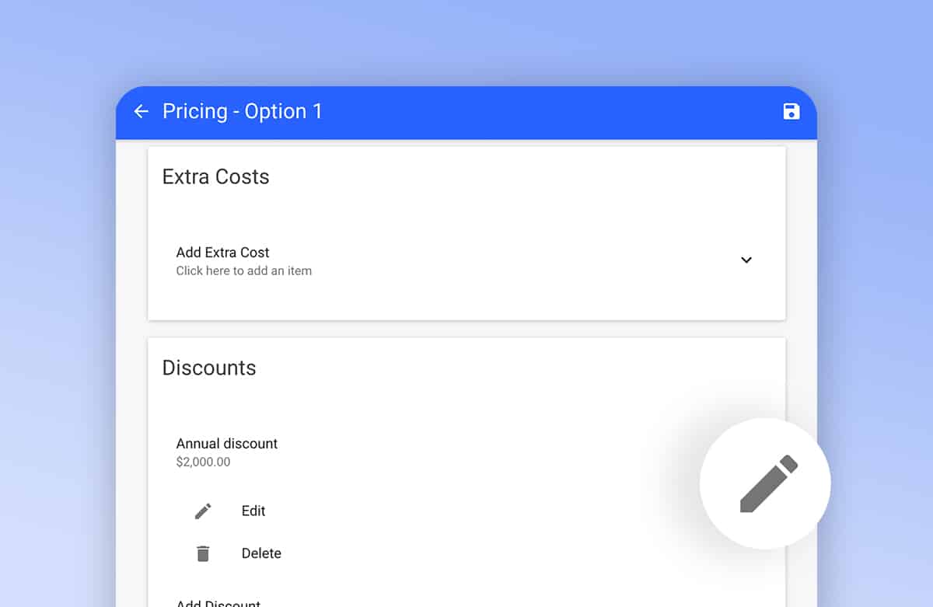
Task: Expand the Add Extra Cost chevron
Action: pyautogui.click(x=746, y=260)
